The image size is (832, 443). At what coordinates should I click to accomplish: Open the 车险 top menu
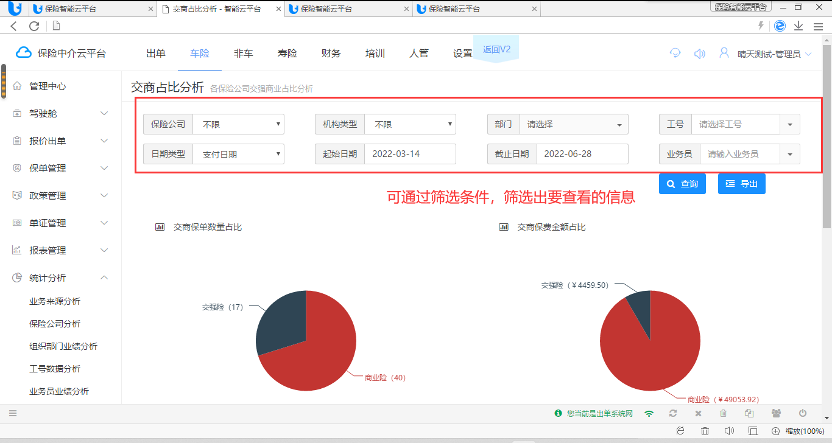point(200,54)
